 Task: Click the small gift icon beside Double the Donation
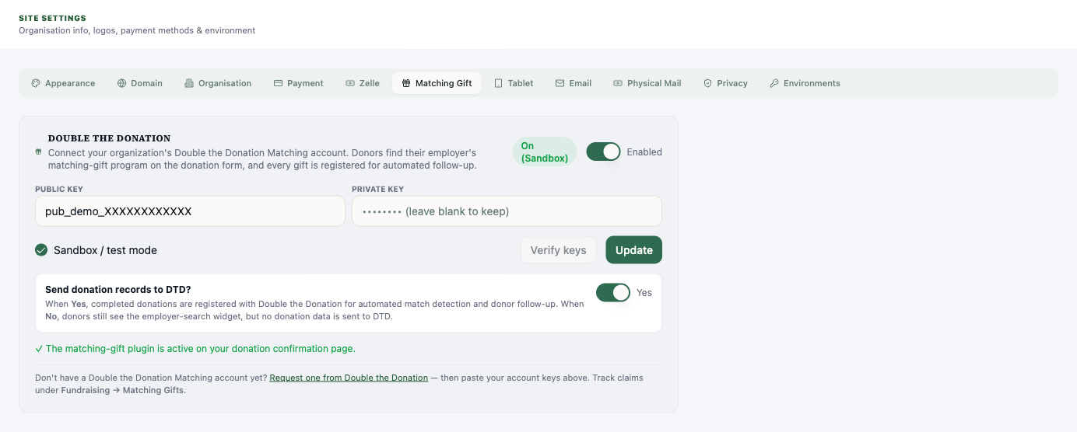click(x=38, y=152)
